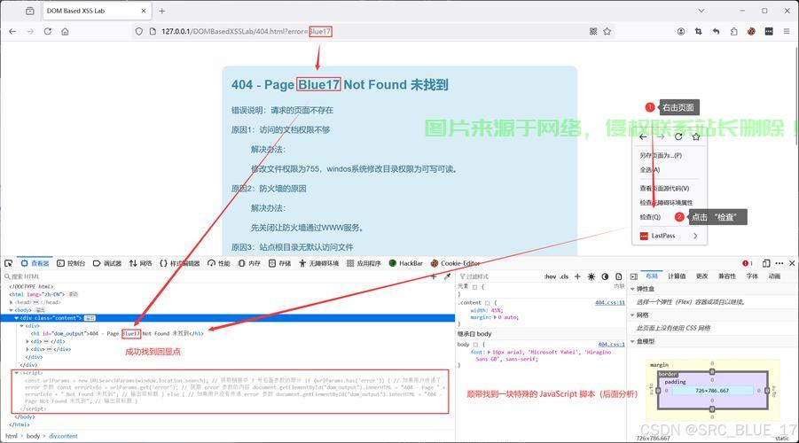
Task: Toggle light color scheme simulation (sun icon)
Action: (591, 276)
